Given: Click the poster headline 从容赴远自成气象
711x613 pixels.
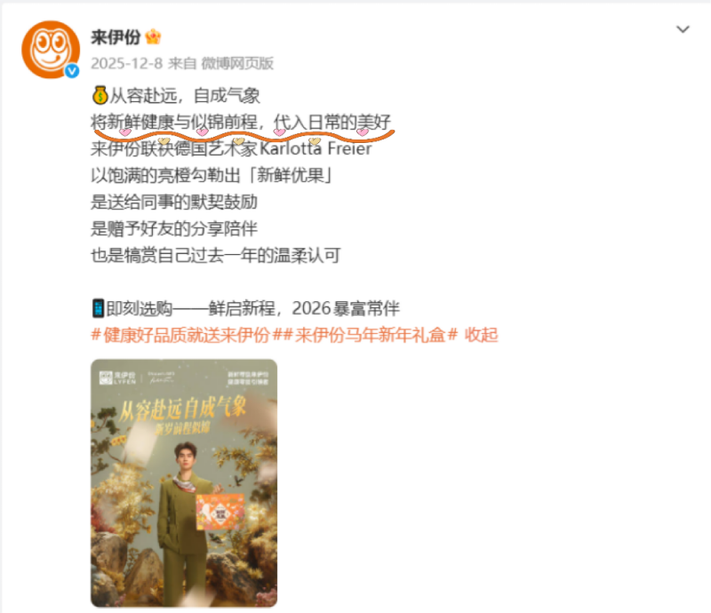Looking at the screenshot, I should (x=182, y=409).
